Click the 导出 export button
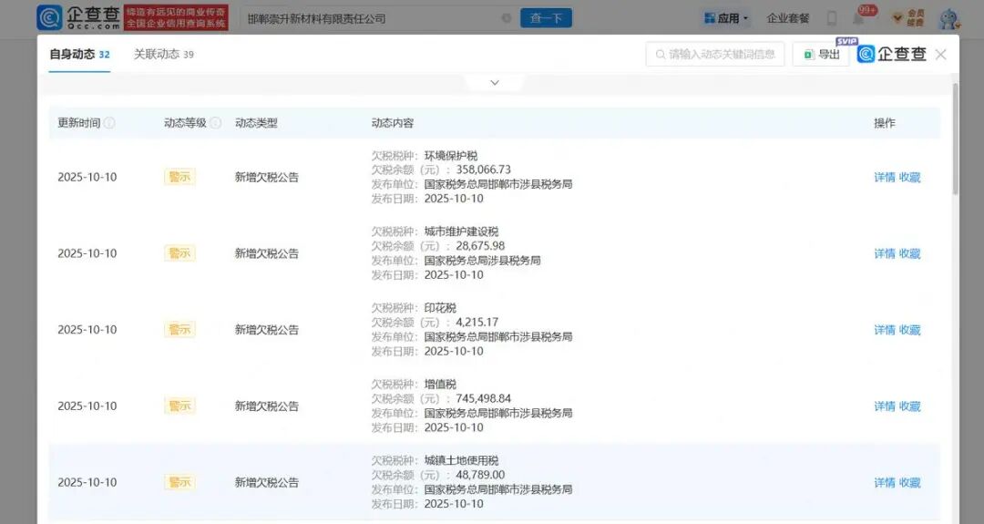The height and width of the screenshot is (524, 984). 821,55
